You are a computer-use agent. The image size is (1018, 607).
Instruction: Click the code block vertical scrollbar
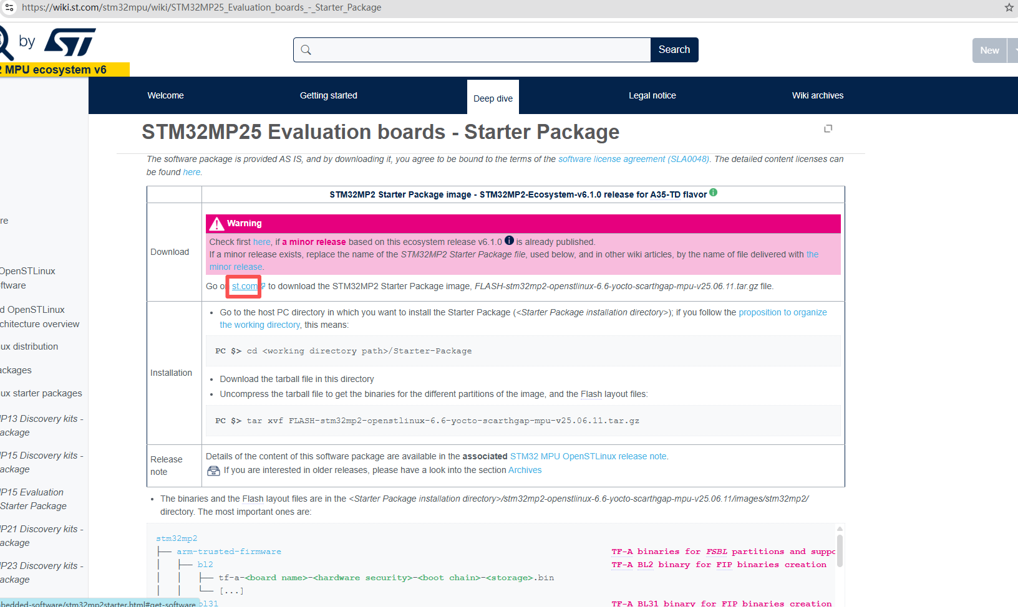click(x=840, y=550)
